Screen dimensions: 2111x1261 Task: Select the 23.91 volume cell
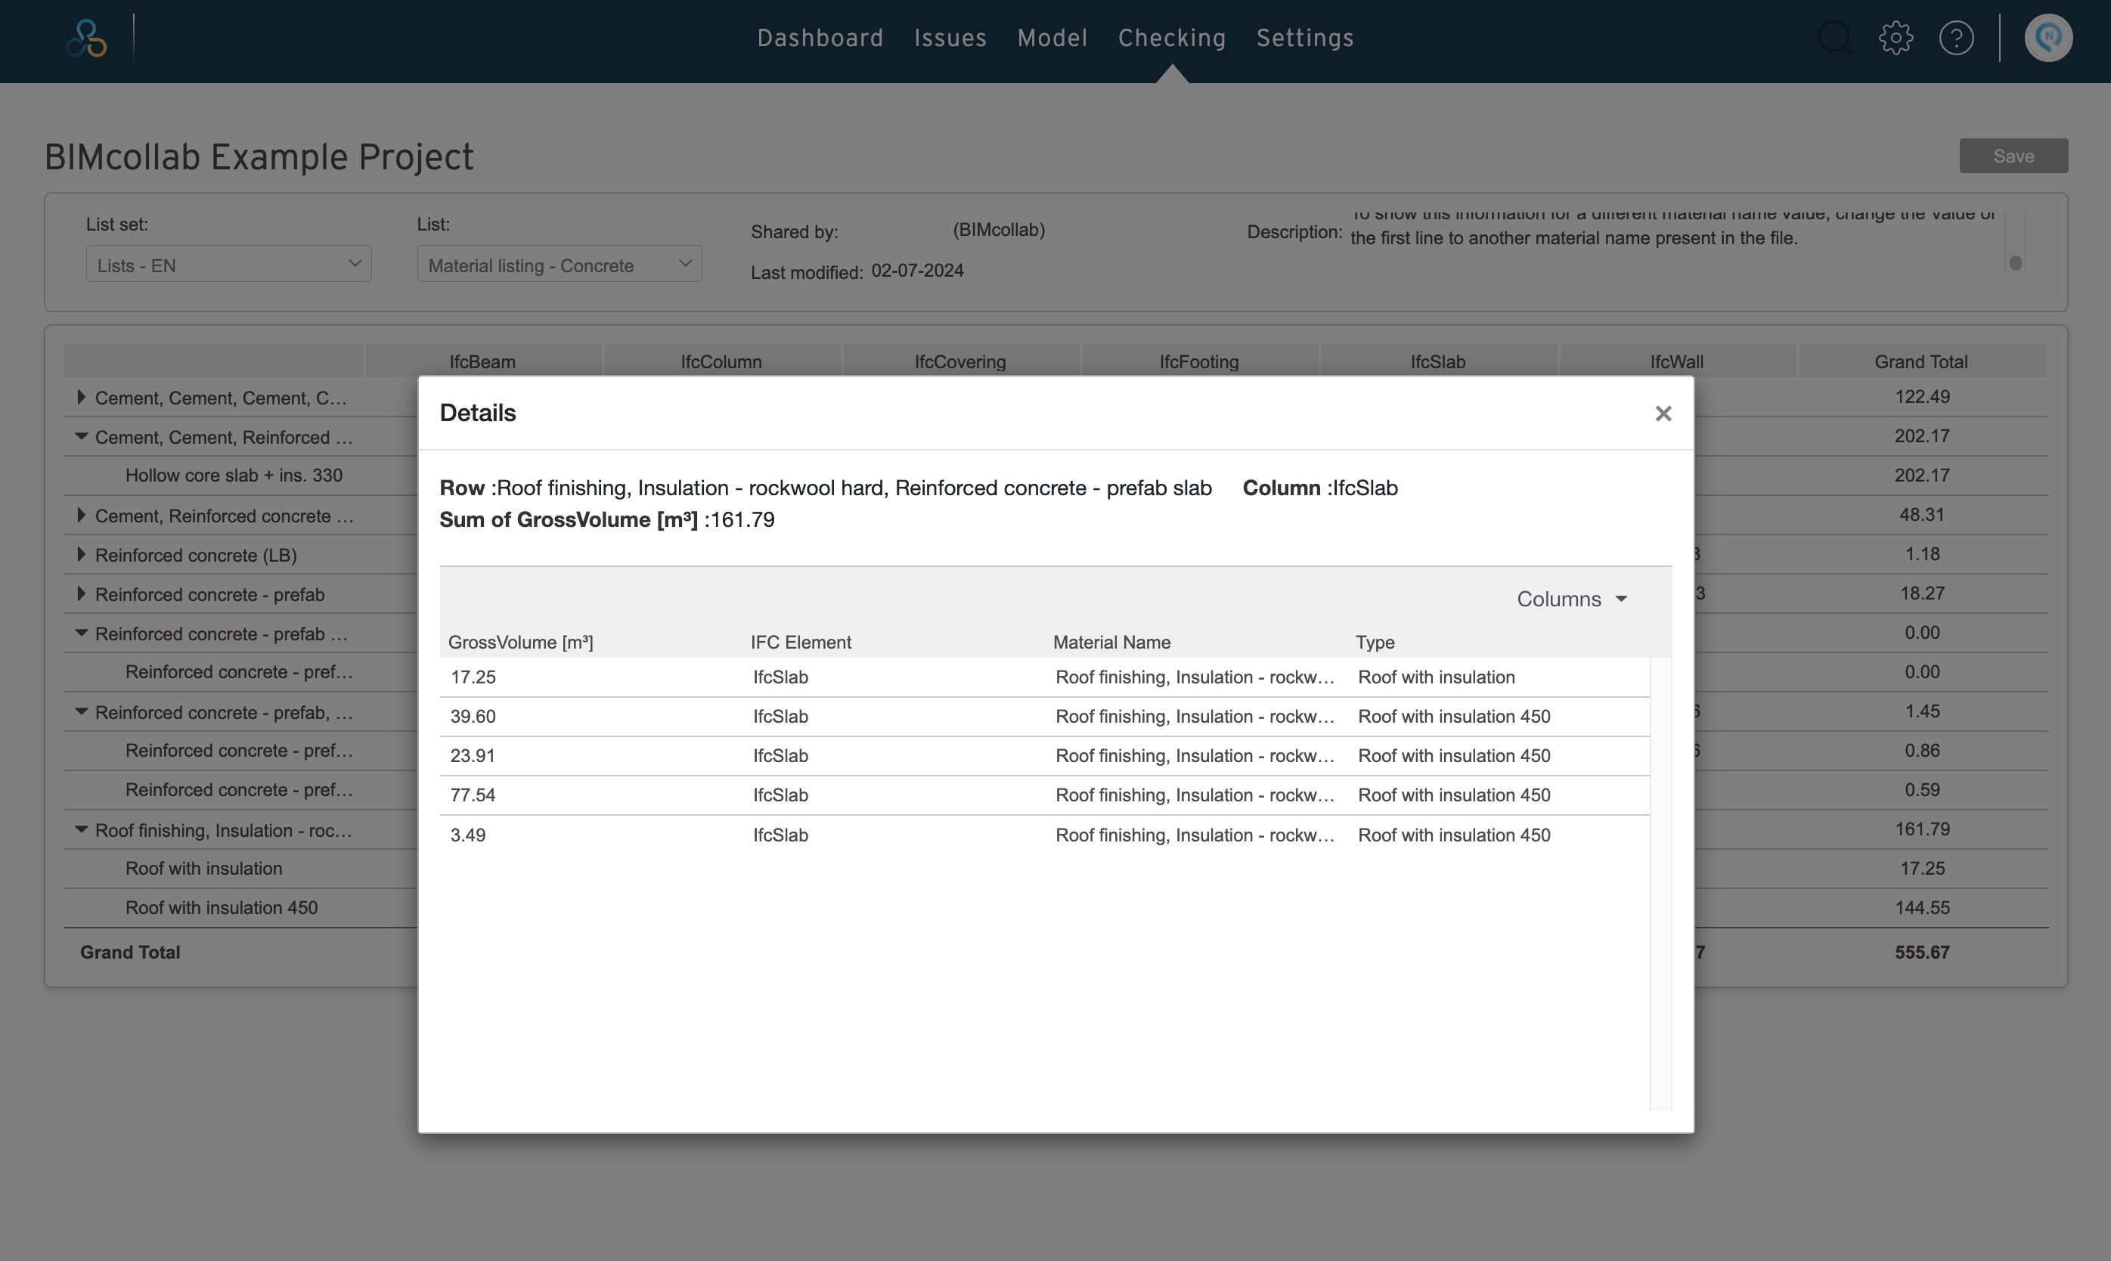coord(473,755)
